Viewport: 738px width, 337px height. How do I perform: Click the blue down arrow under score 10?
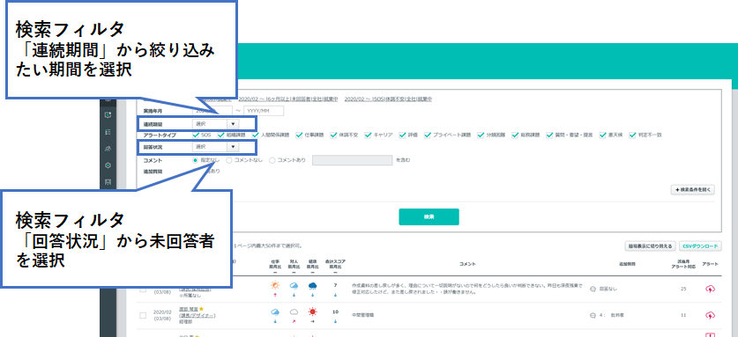335,321
